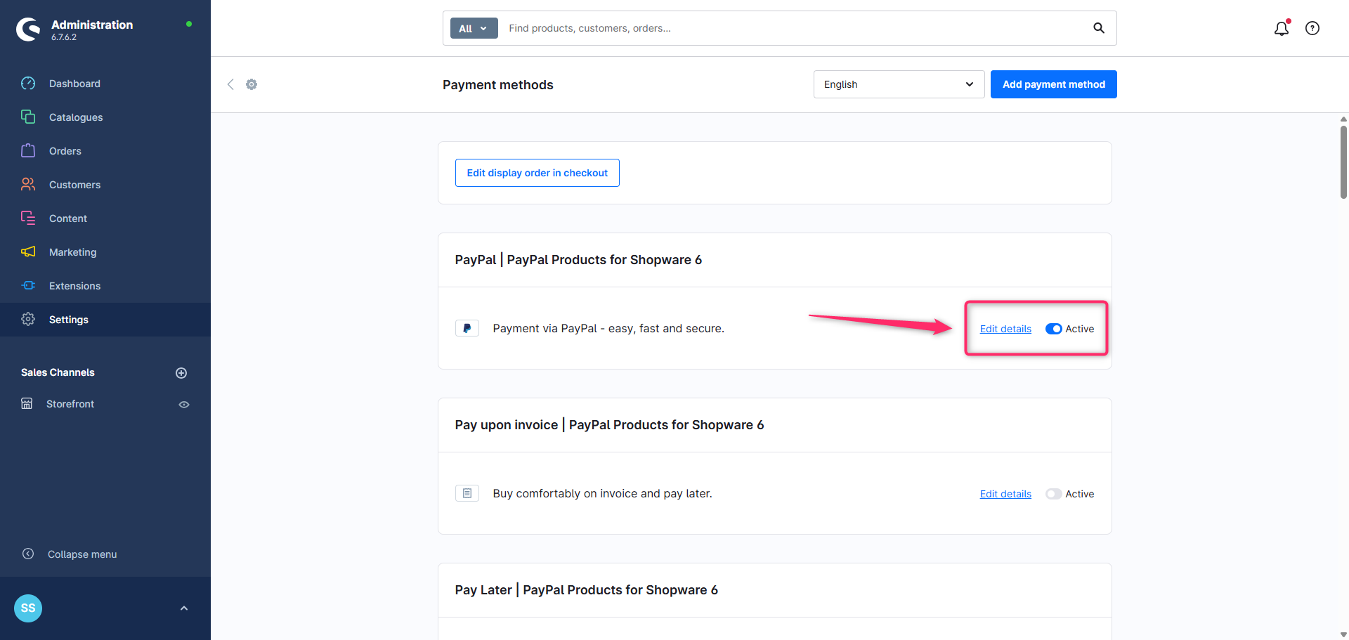Click the Storefront shop icon
1349x640 pixels.
pyautogui.click(x=27, y=403)
